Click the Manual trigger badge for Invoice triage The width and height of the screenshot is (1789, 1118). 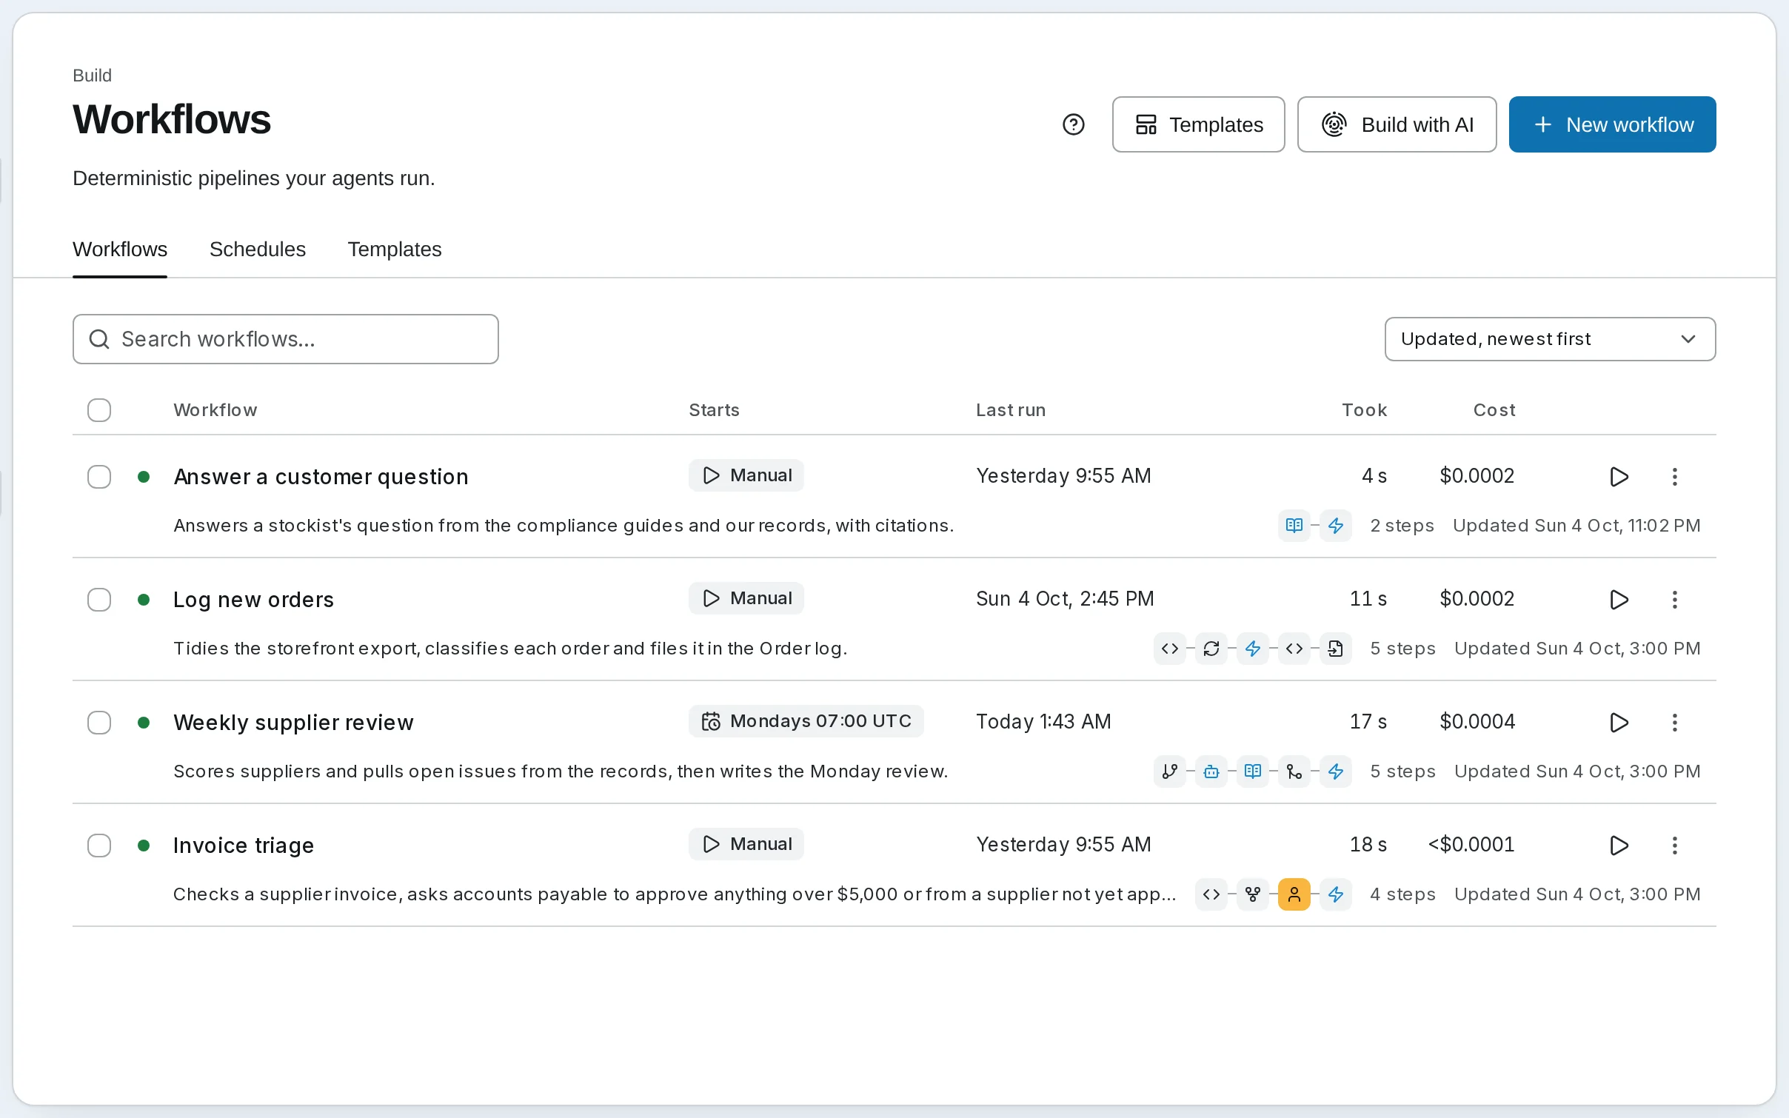(746, 844)
